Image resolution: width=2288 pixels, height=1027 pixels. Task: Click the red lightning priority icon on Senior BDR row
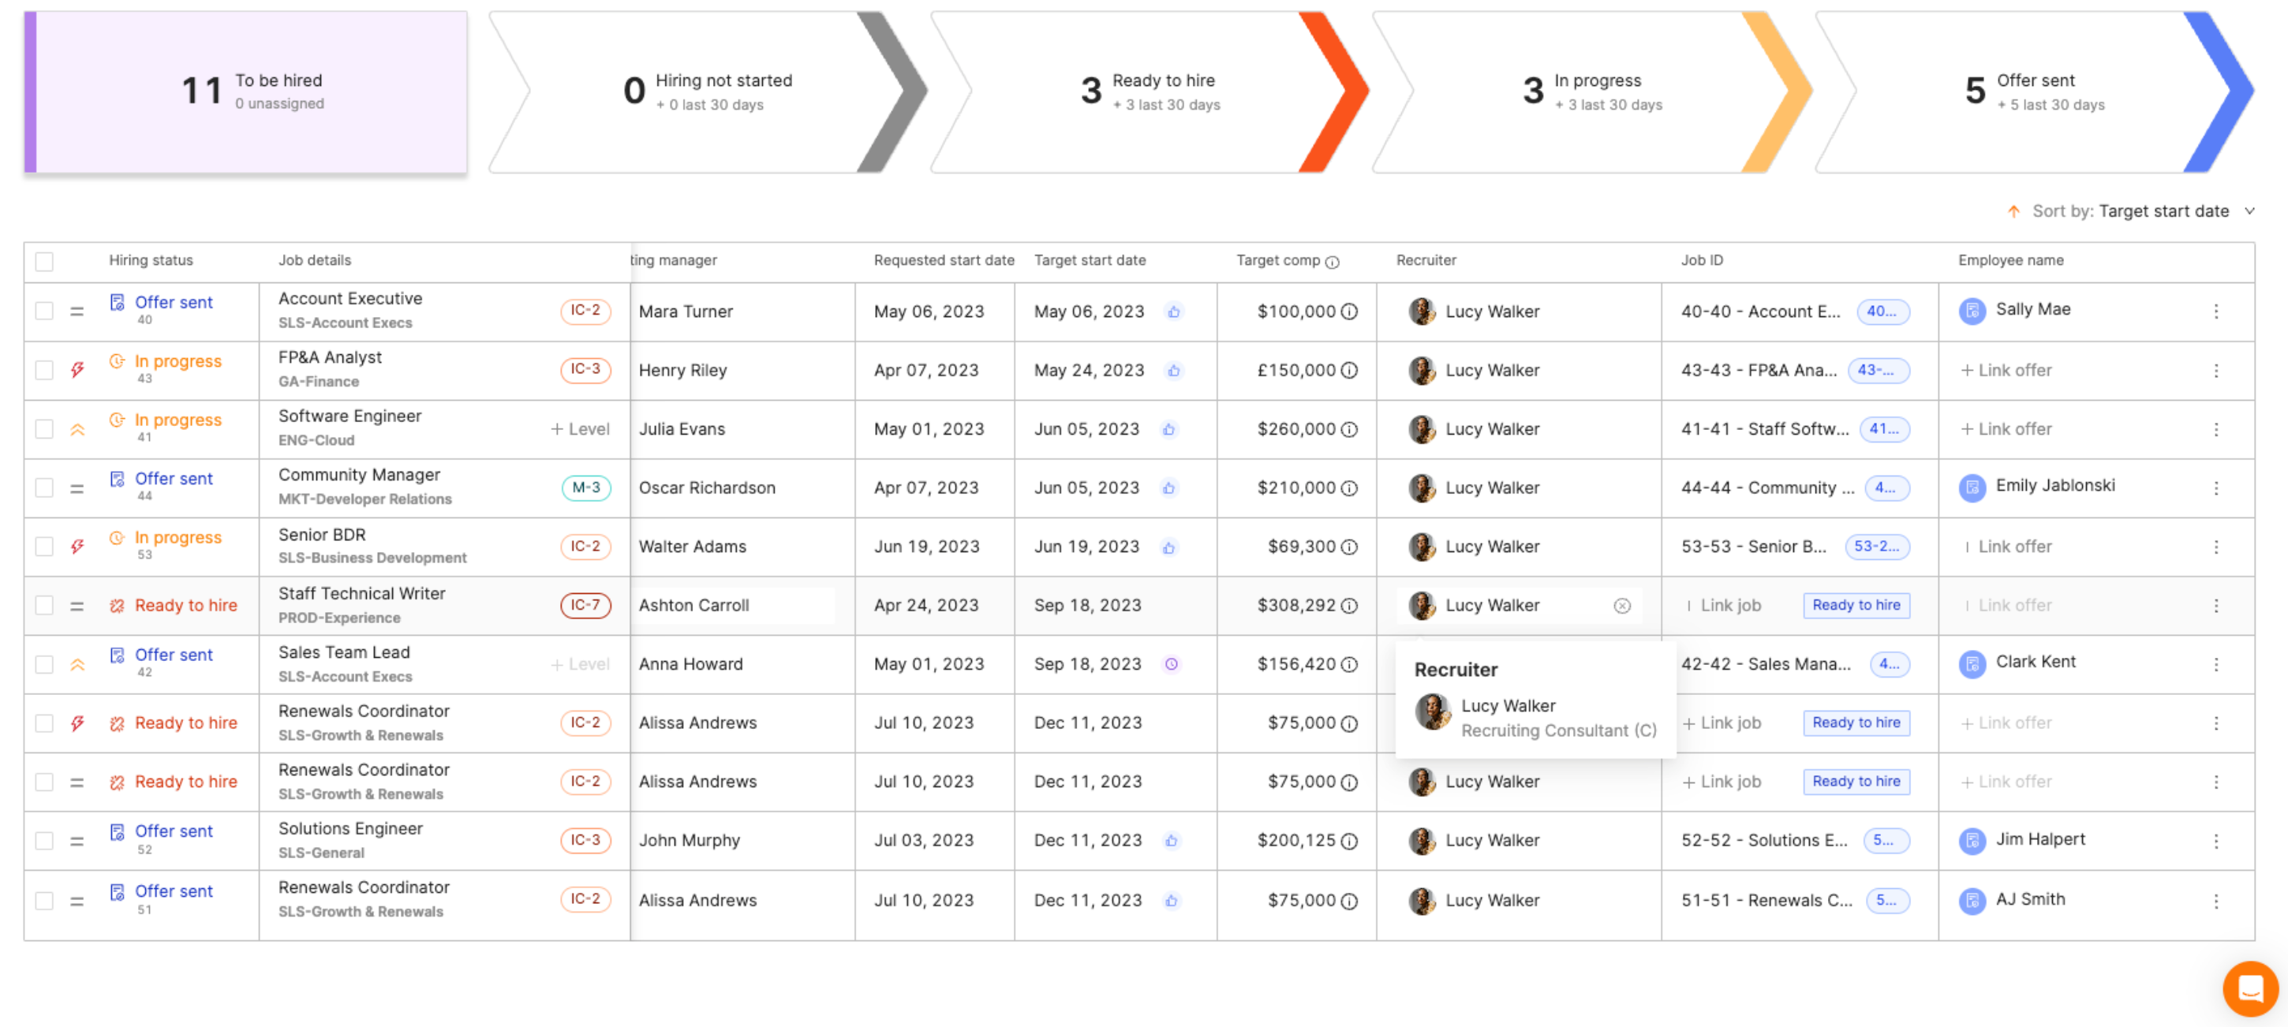click(x=78, y=546)
